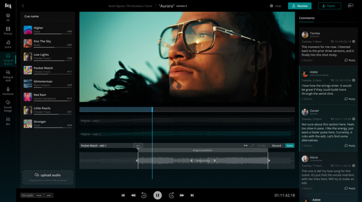Open the Mix section

point(8,121)
